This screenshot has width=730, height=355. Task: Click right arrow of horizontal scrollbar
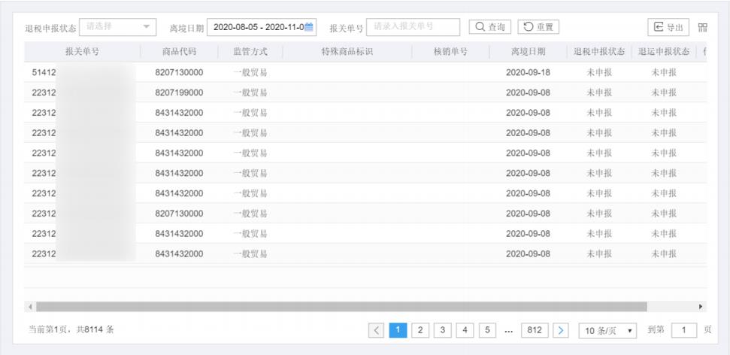click(701, 307)
